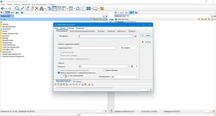Select the 'Downloads' folder in left panel
Image resolution: width=216 pixels, height=116 pixels.
click(6, 29)
